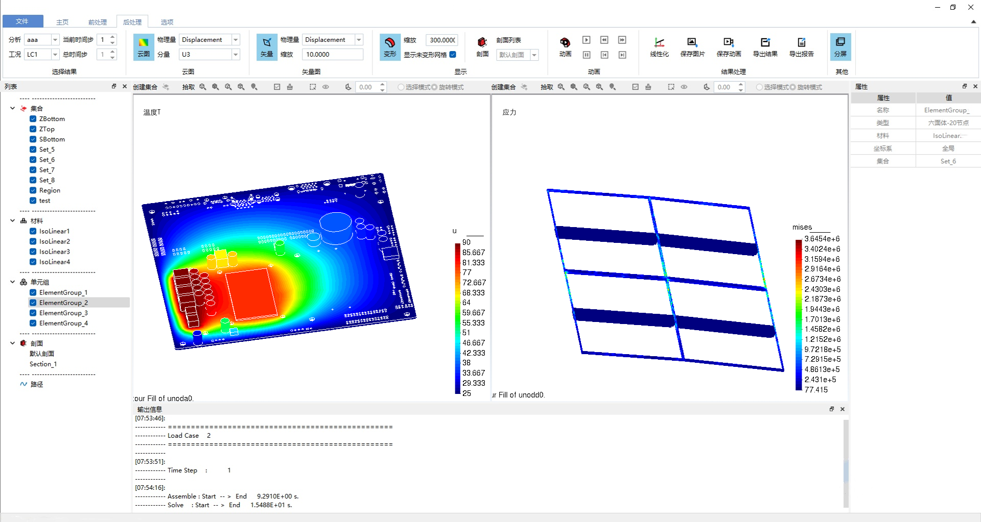The height and width of the screenshot is (522, 981).
Task: Launch the 动画 animation tool
Action: (x=565, y=47)
